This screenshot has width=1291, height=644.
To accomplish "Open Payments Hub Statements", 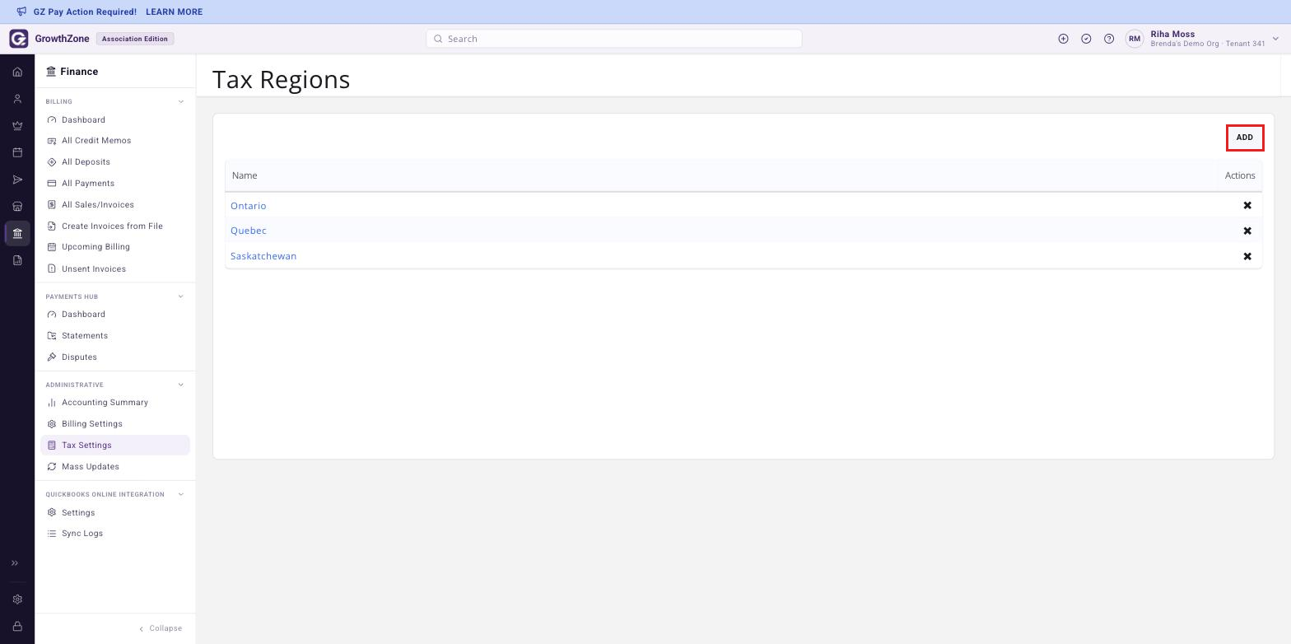I will click(x=85, y=336).
